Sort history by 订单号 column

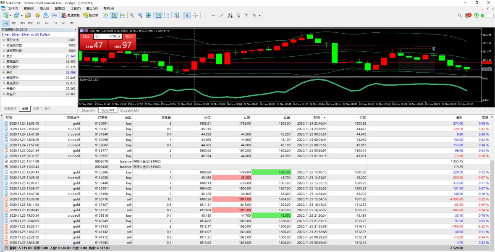(x=103, y=117)
